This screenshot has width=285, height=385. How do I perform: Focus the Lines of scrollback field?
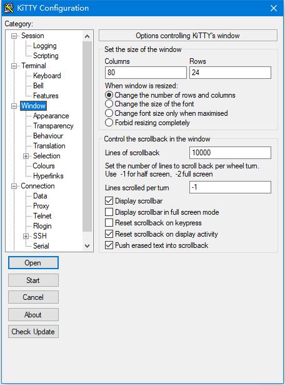[x=230, y=153]
